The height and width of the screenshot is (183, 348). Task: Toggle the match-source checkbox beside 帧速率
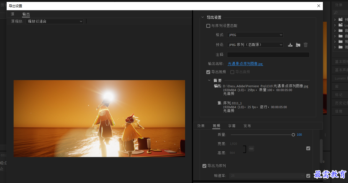click(308, 176)
